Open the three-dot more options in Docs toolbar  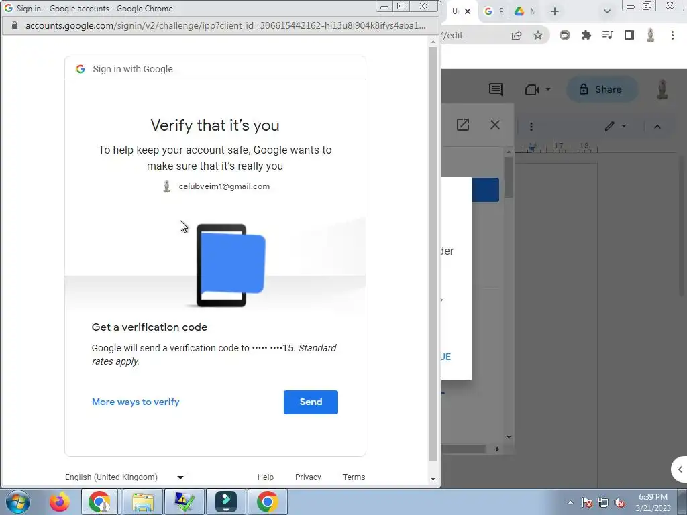pos(531,127)
